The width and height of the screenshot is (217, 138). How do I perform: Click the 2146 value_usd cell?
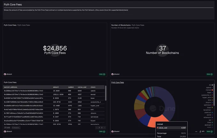click(79, 98)
